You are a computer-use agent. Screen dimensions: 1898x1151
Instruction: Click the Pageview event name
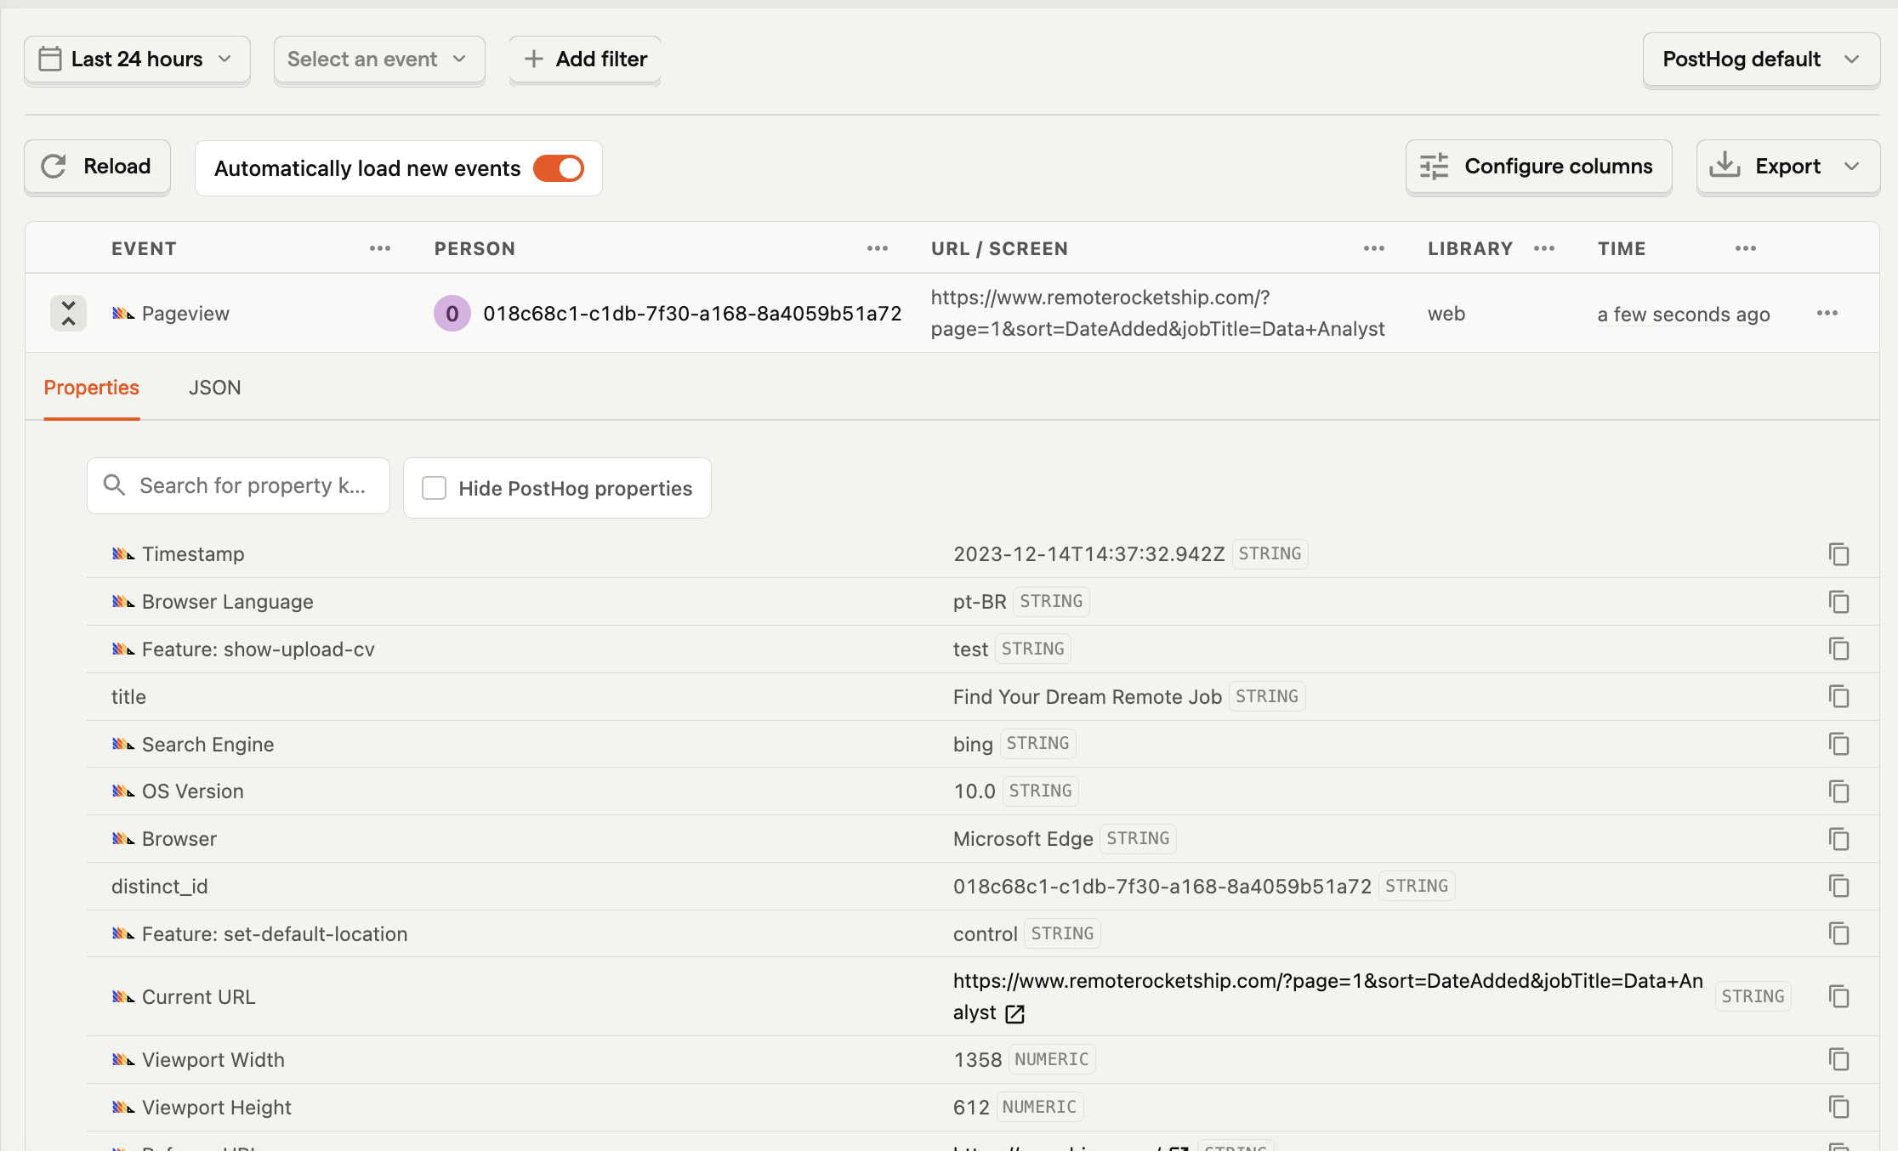tap(185, 314)
